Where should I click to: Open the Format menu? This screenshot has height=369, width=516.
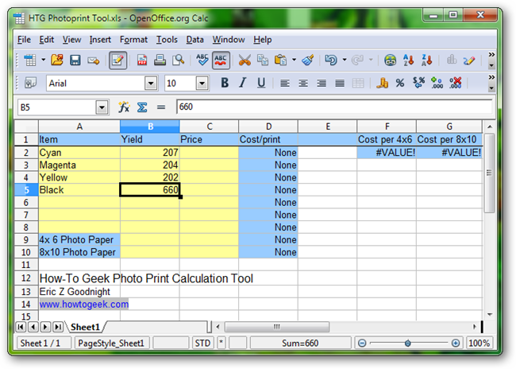coord(133,39)
